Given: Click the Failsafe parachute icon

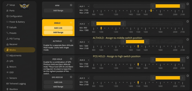Looking at the screenshot, I should pos(7,27).
